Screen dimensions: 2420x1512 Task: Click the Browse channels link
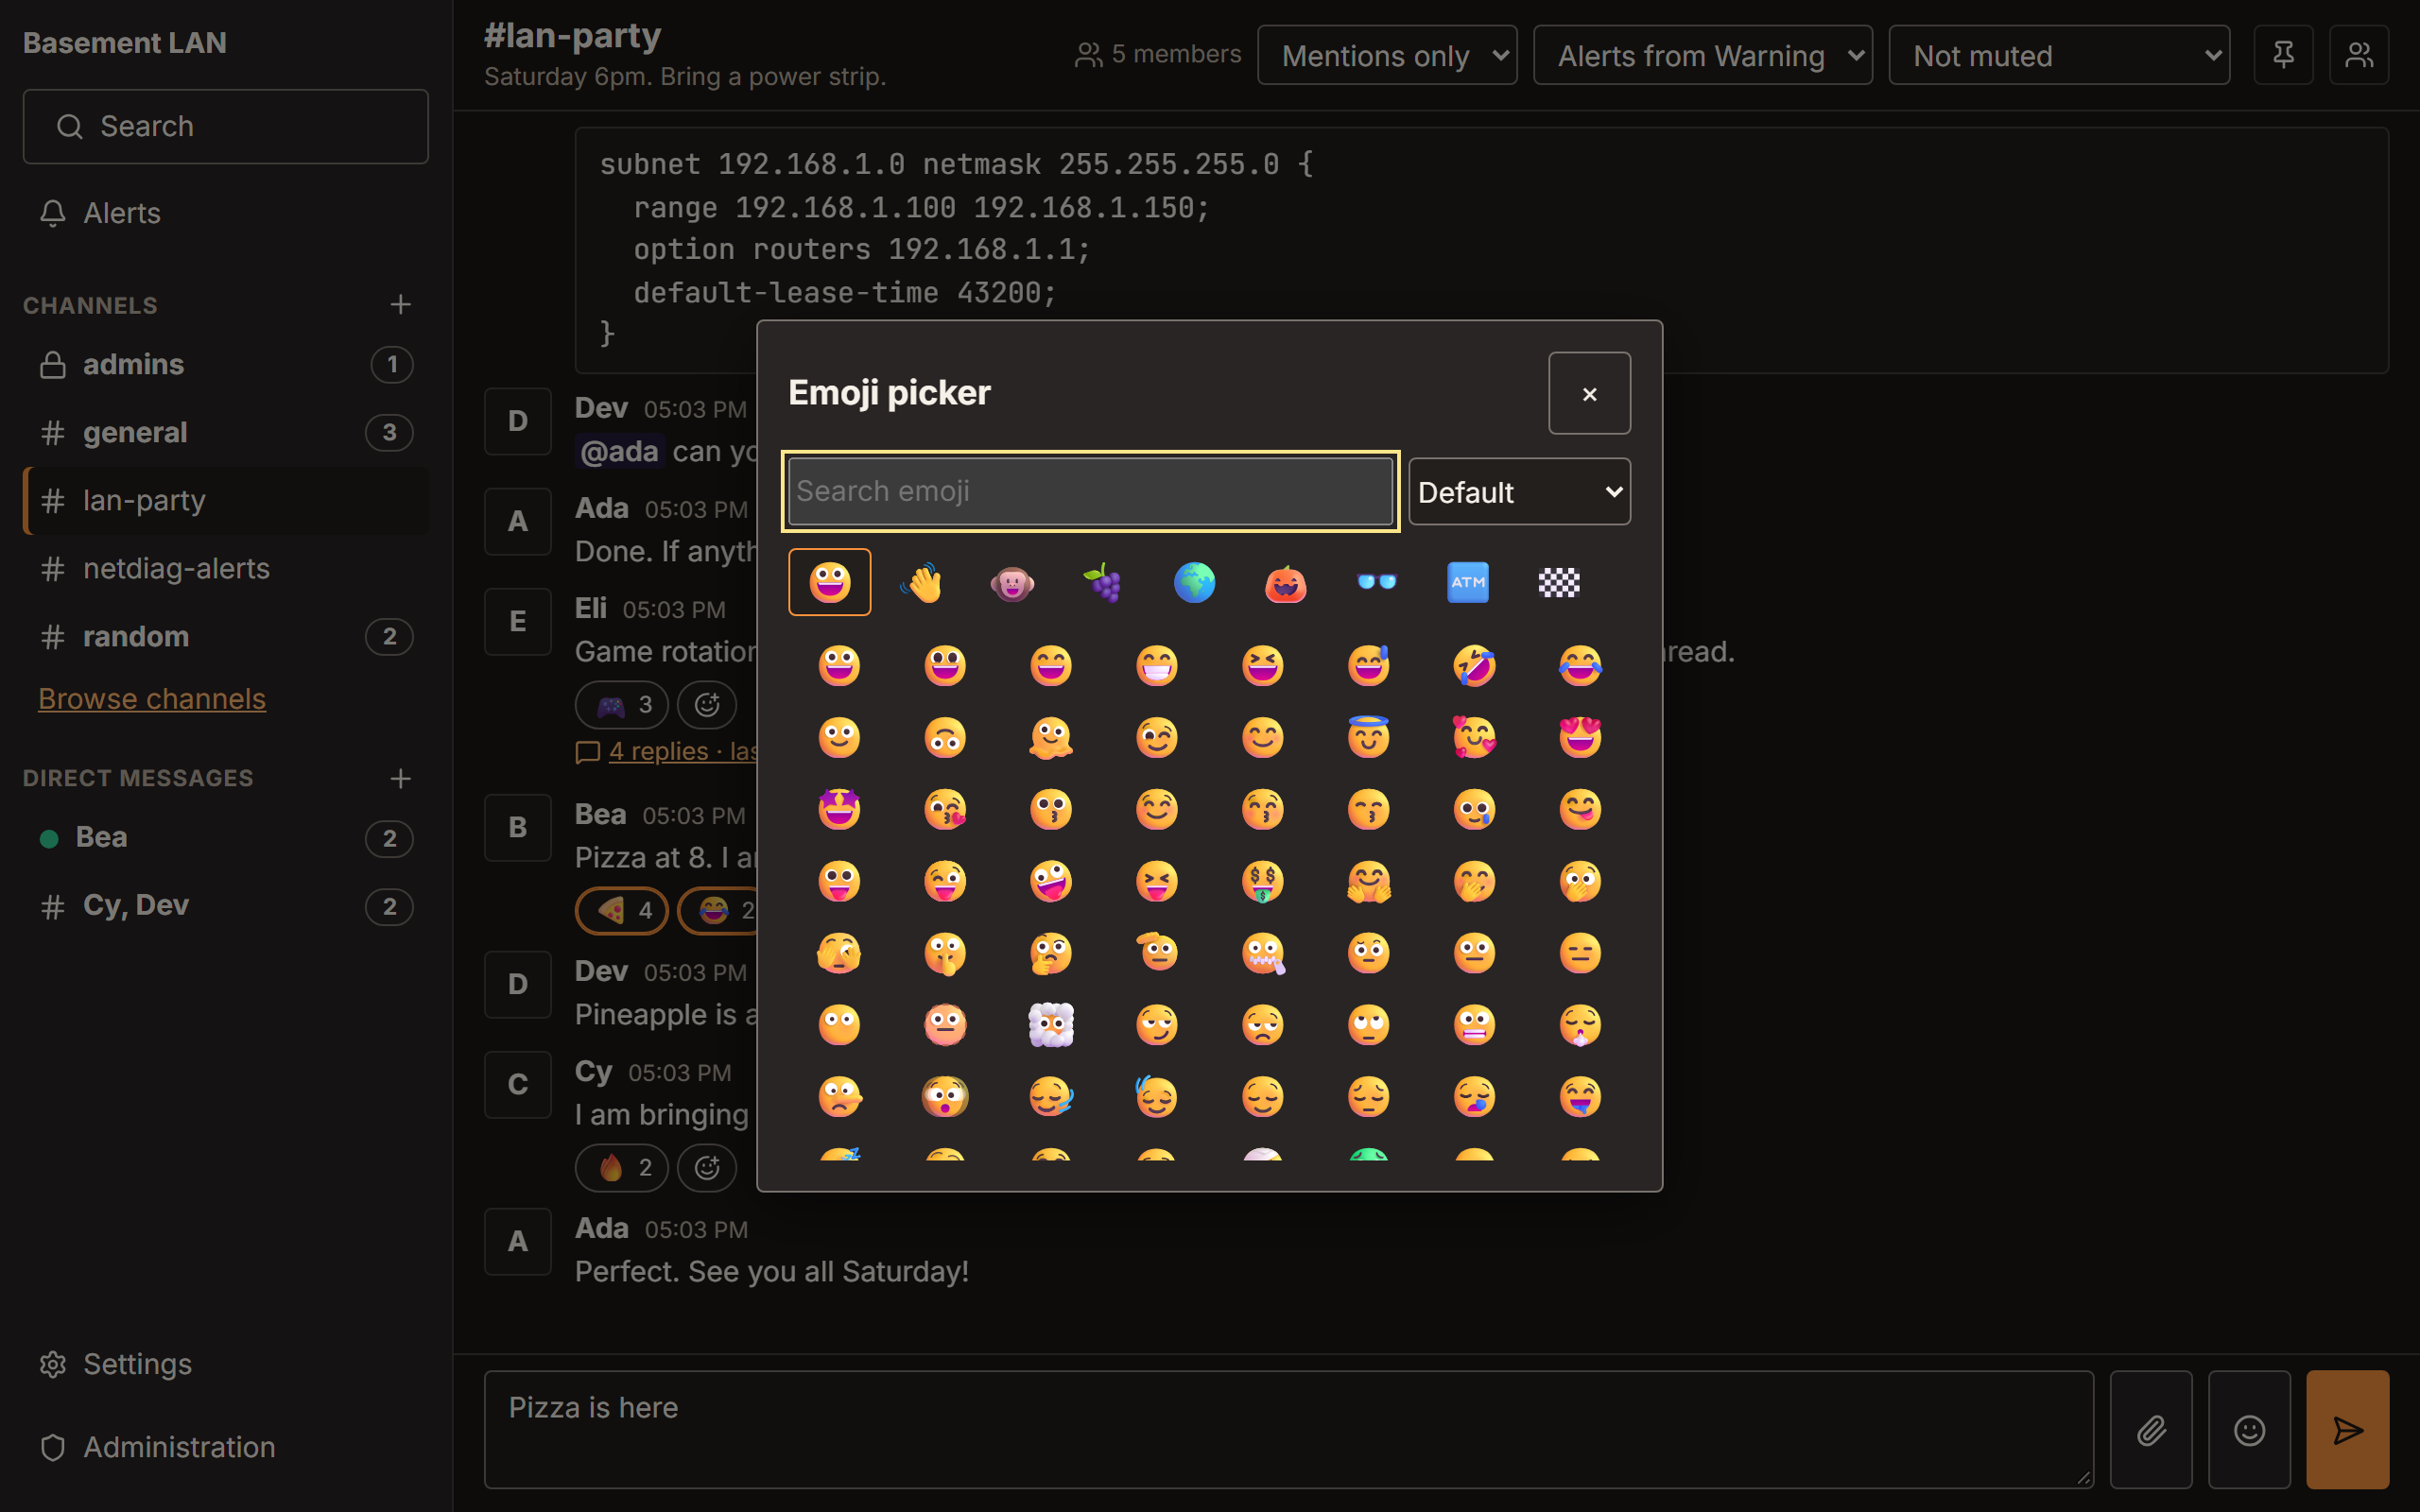pyautogui.click(x=152, y=698)
